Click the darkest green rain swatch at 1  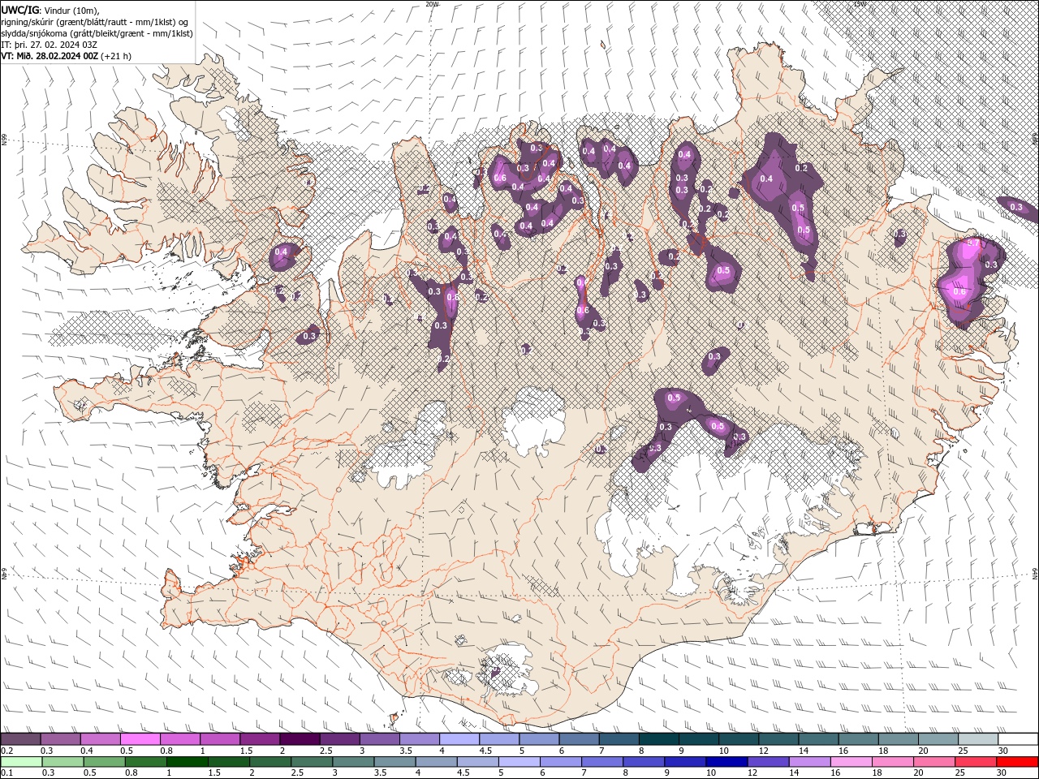tap(187, 761)
